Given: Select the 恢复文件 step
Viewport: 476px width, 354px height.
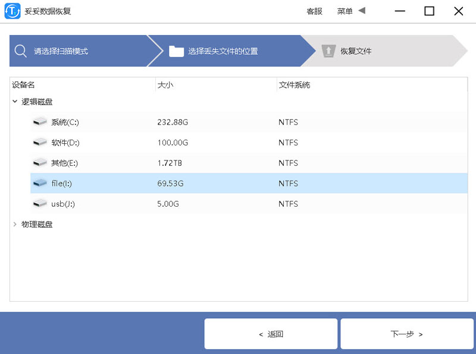Looking at the screenshot, I should 384,51.
